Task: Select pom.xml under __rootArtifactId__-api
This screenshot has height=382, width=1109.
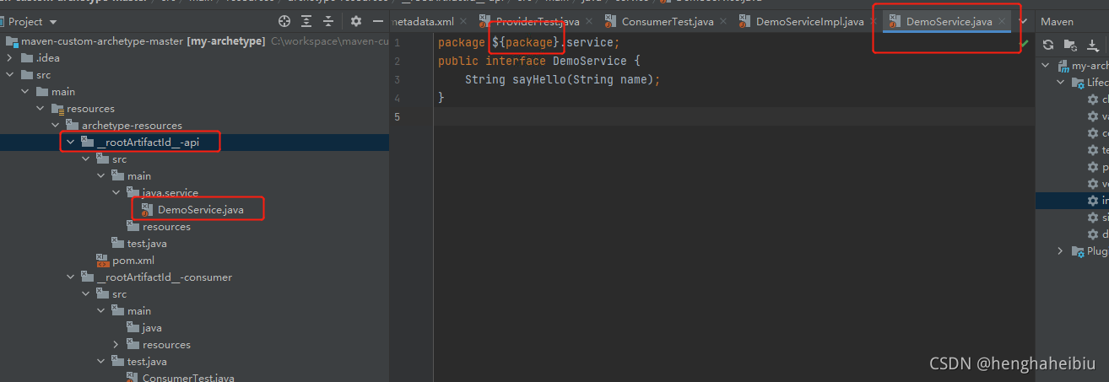Action: (x=133, y=260)
